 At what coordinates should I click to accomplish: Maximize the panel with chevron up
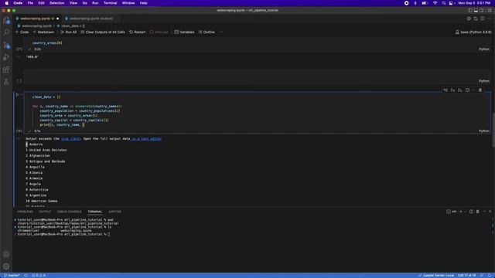(x=484, y=212)
